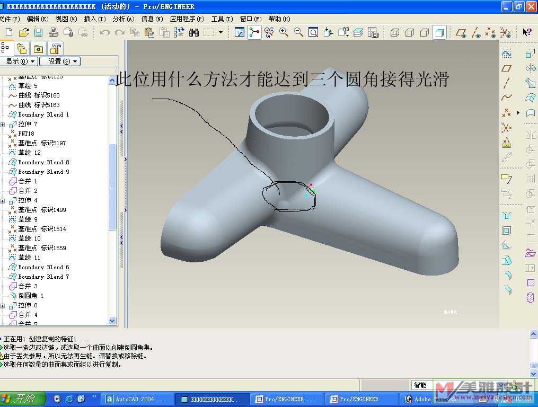Click the Windows 开始 Start button
Viewport: 538px width, 407px height.
click(x=22, y=399)
